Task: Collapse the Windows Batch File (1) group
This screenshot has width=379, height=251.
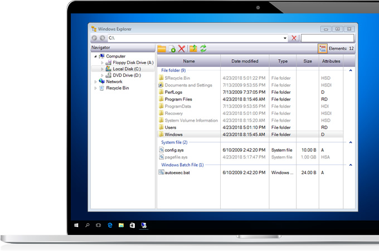Action: 351,165
